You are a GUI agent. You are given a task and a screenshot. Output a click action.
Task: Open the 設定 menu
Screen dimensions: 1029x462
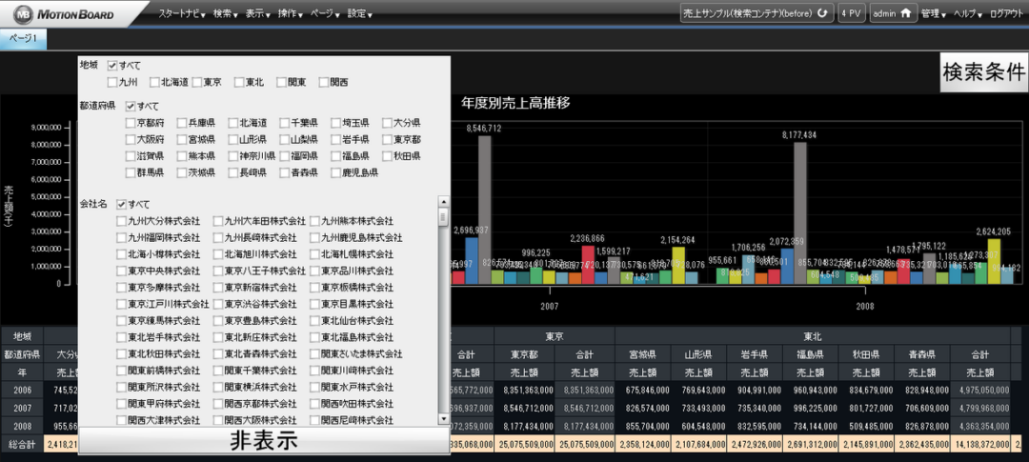pyautogui.click(x=359, y=15)
